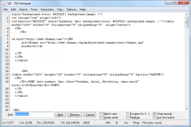191x127 pixels.
Task: Enable the Match case checkbox
Action: coord(101,114)
